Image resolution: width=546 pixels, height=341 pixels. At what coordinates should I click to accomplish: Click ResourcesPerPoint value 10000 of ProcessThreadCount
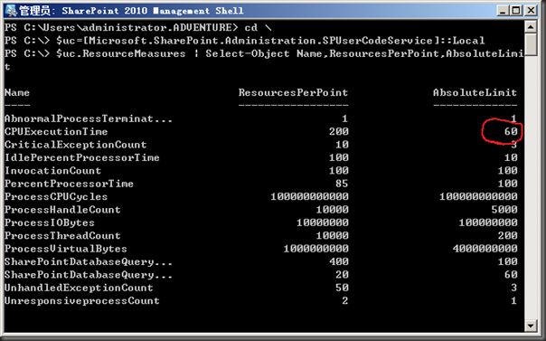(x=332, y=236)
